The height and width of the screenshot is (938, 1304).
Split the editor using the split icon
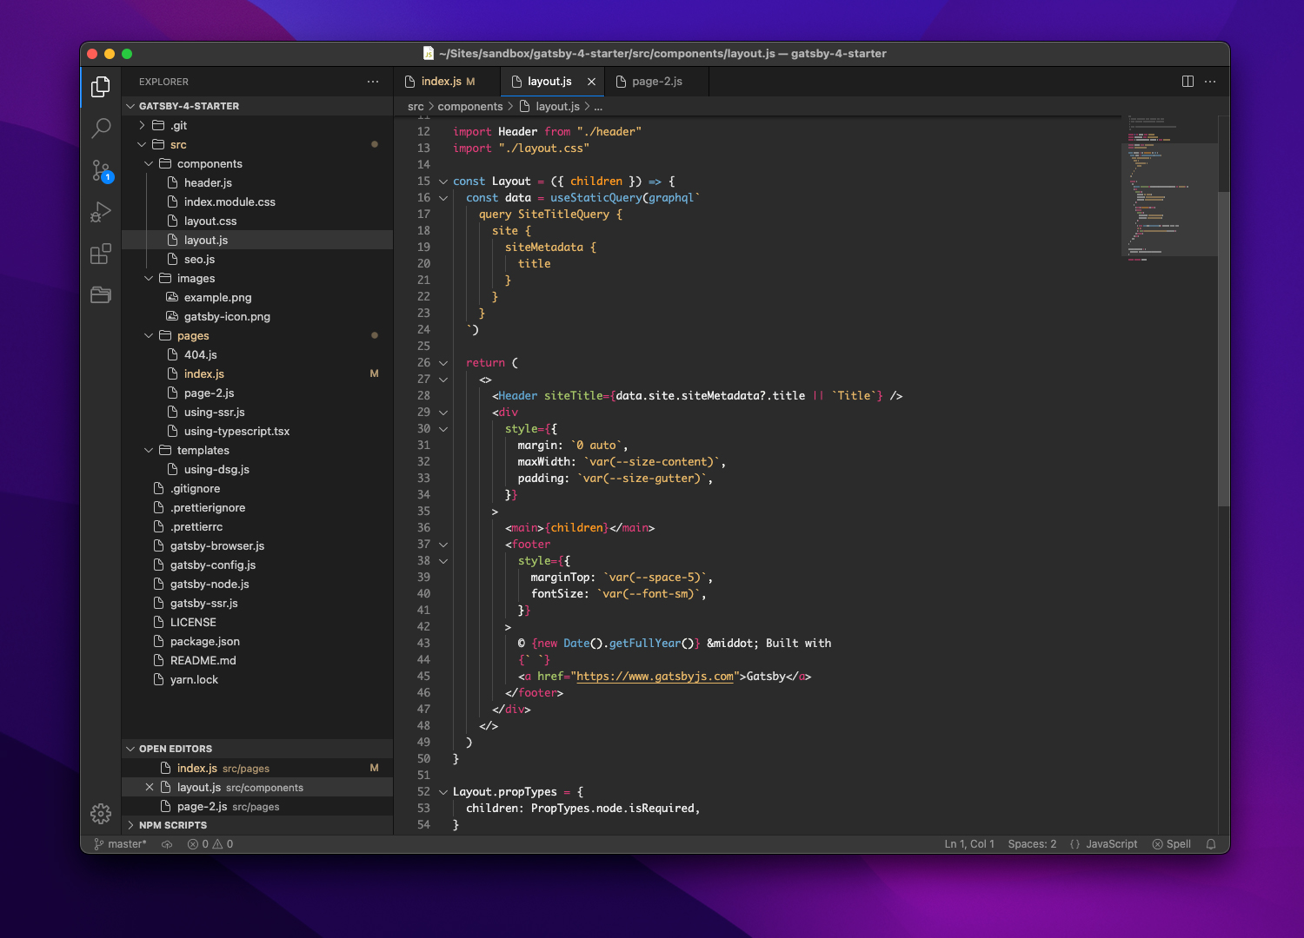pos(1188,81)
